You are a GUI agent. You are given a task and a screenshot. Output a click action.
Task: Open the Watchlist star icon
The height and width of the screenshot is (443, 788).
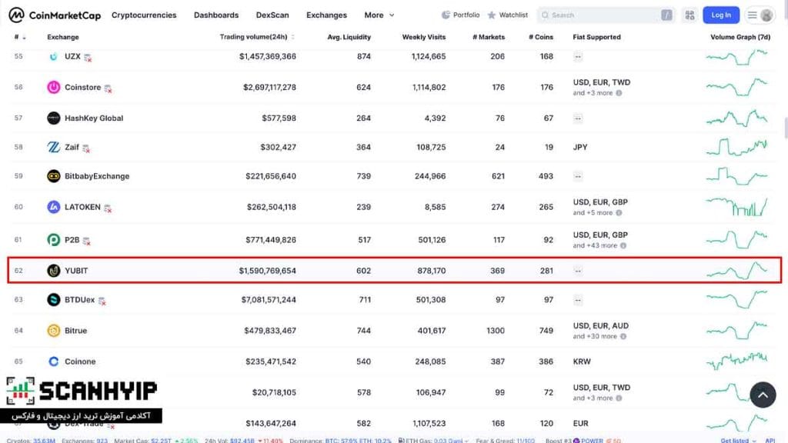[492, 15]
